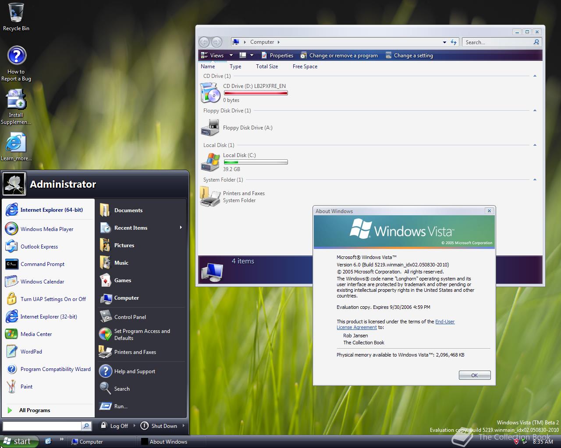Open Search from Start menu
Screen dimensions: 561x448
coord(141,388)
